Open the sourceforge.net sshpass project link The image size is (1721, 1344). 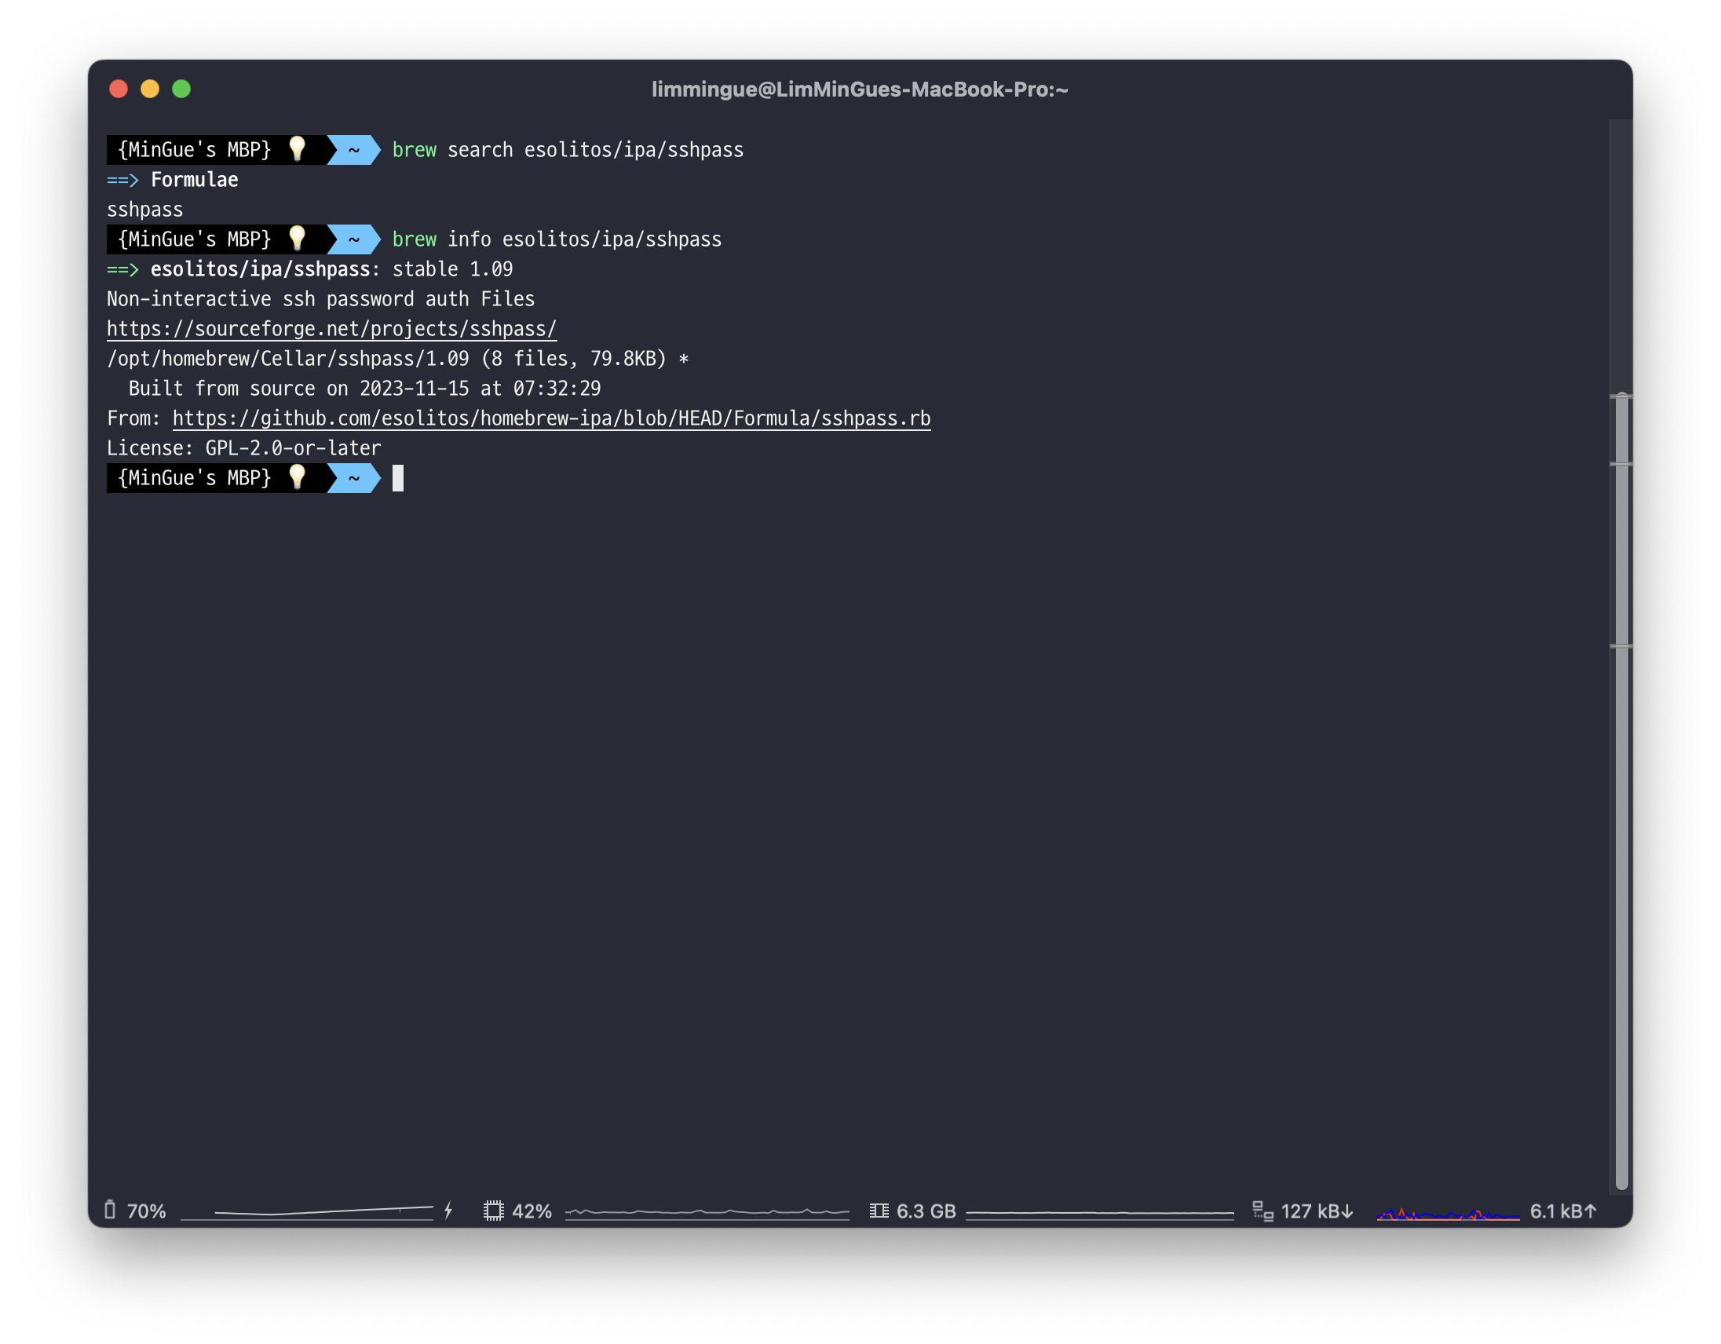click(x=332, y=328)
